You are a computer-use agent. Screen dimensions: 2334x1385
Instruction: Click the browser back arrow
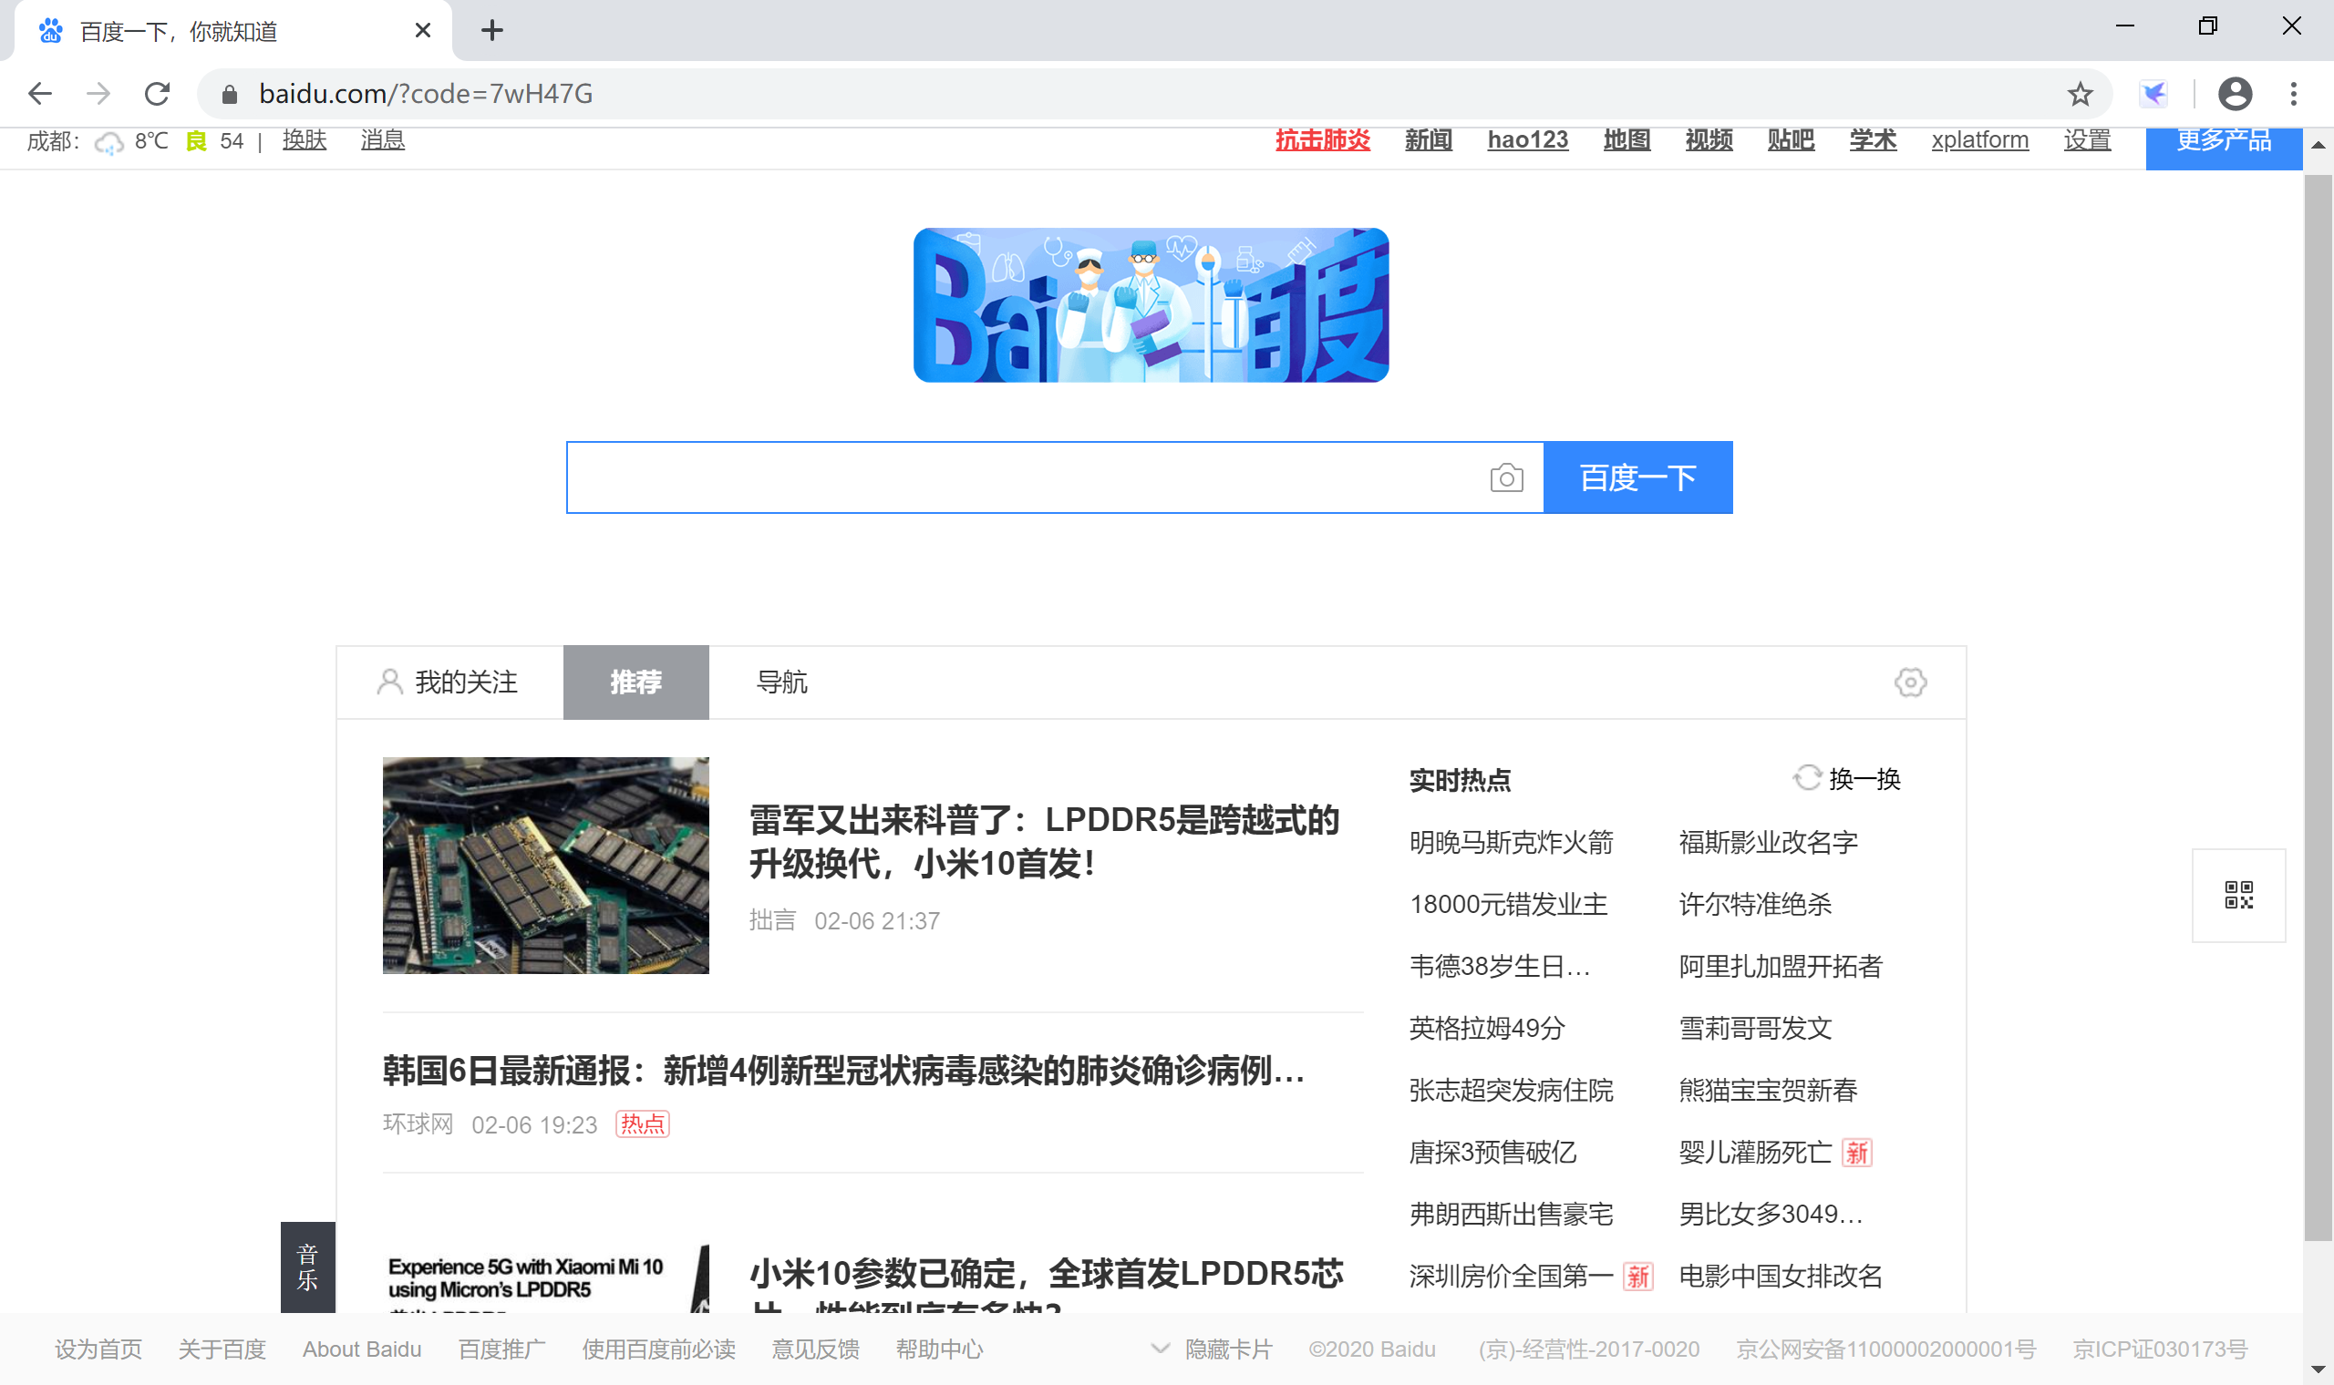pyautogui.click(x=40, y=93)
